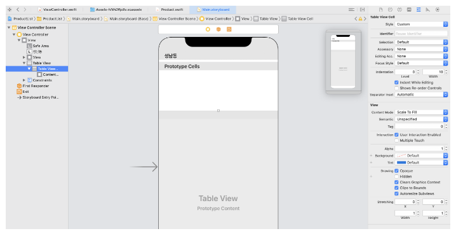
Task: Enable the Hidden checkbox
Action: coord(396,176)
